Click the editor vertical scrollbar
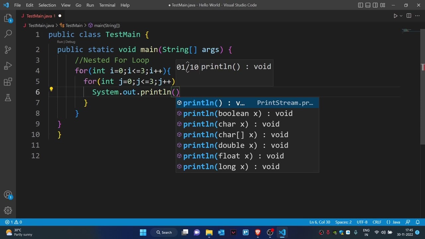 (x=423, y=87)
